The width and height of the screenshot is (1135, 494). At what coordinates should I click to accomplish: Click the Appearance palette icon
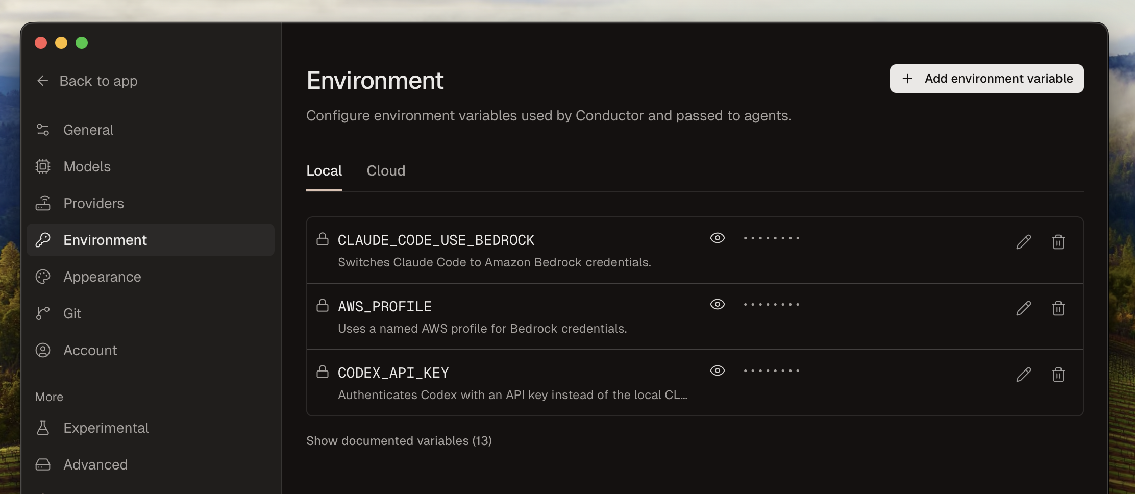click(x=43, y=277)
